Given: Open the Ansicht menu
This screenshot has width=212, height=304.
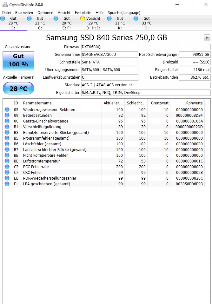Looking at the screenshot, I should point(64,13).
